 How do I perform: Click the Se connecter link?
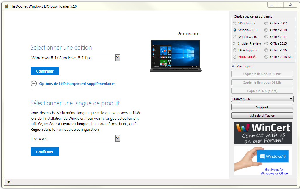click(x=188, y=34)
